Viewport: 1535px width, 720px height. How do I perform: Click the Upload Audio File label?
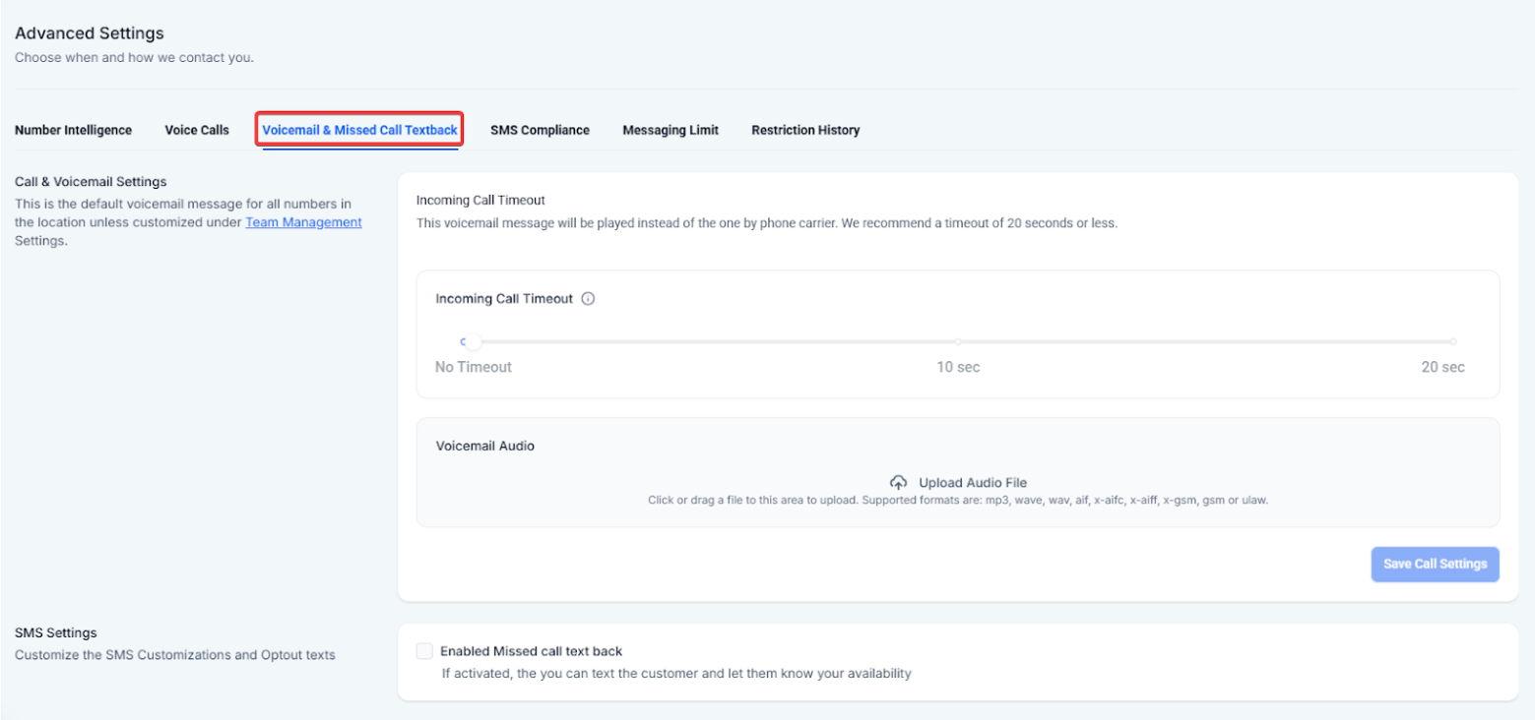(972, 483)
